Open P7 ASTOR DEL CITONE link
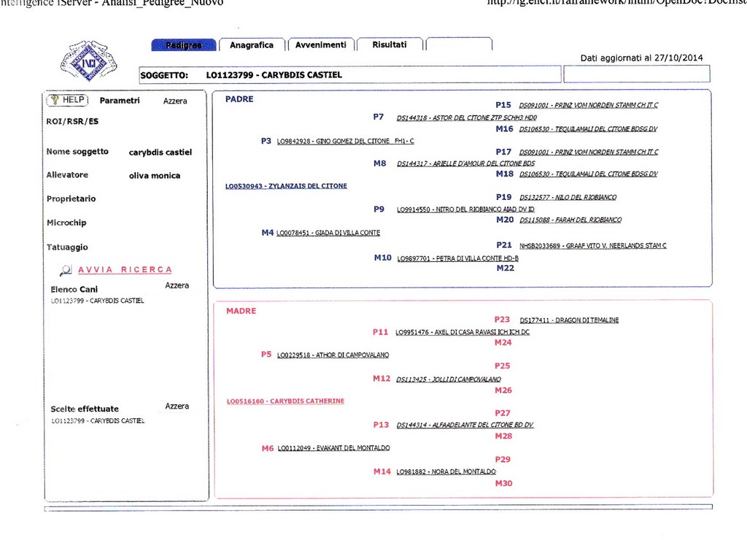Viewport: 747px width, 540px height. [467, 117]
